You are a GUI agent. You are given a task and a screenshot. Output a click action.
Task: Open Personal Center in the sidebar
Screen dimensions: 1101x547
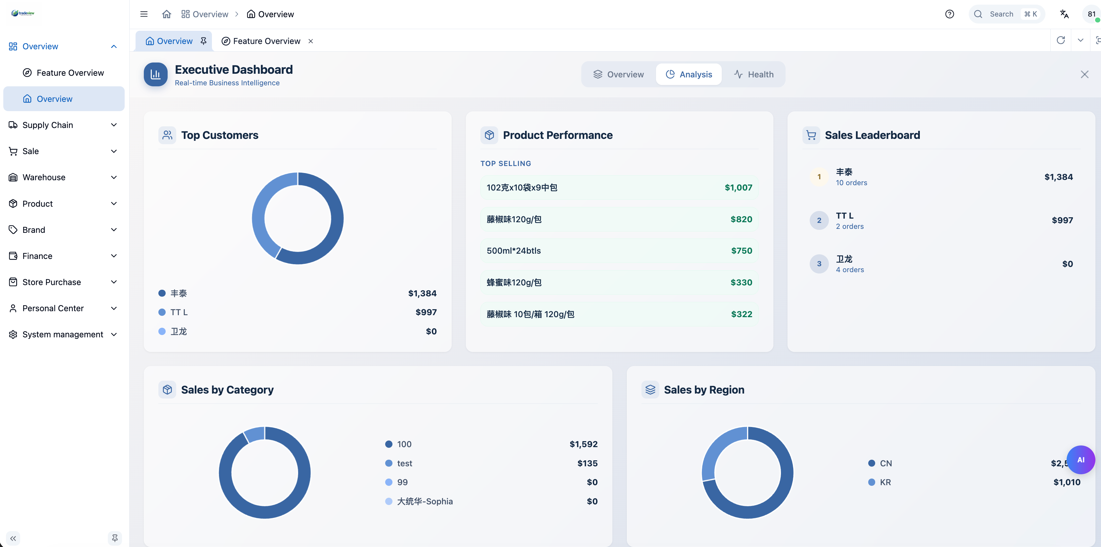[53, 308]
